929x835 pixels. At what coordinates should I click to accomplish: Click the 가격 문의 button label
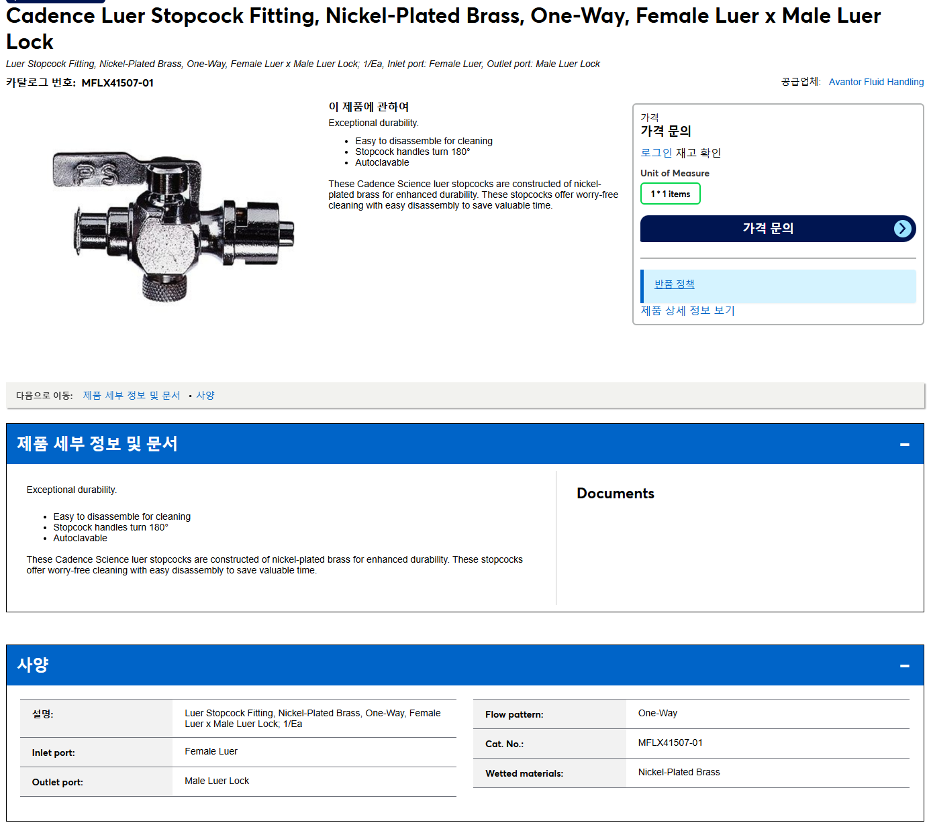pos(768,229)
